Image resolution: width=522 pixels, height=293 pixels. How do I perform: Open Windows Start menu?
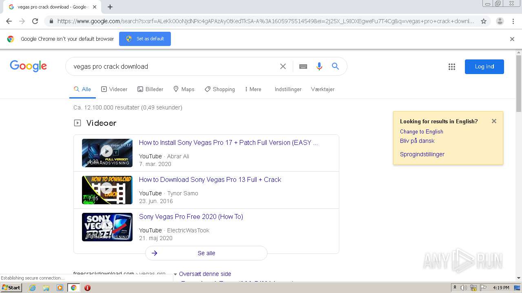[11, 288]
